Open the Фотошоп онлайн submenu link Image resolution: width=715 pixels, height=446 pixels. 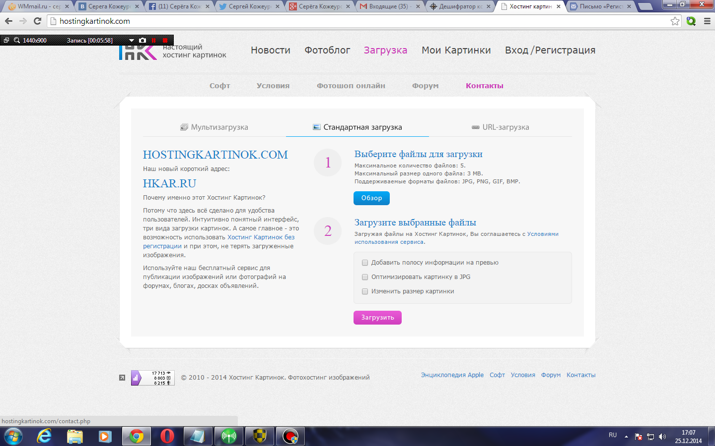(x=351, y=86)
